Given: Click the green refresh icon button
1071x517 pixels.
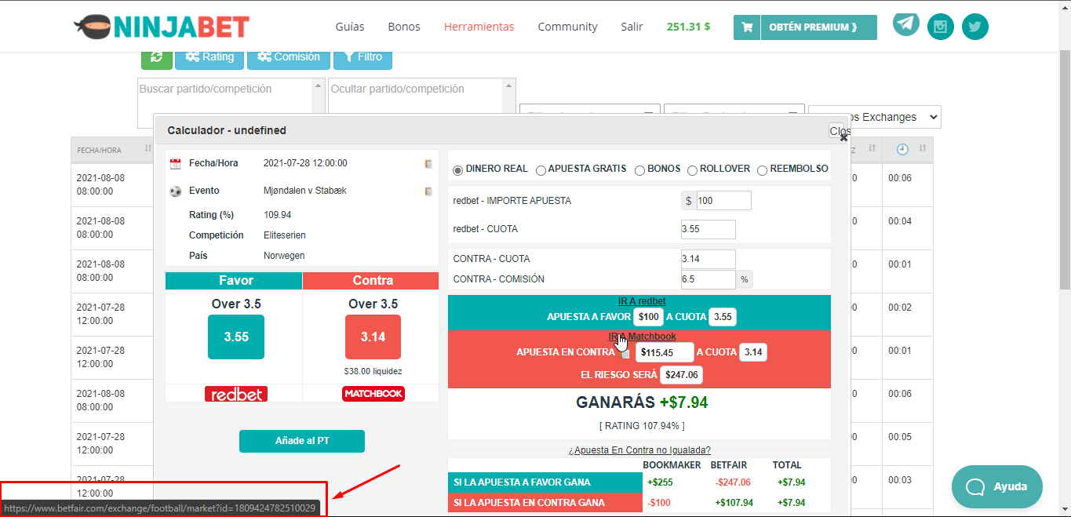Looking at the screenshot, I should [157, 56].
